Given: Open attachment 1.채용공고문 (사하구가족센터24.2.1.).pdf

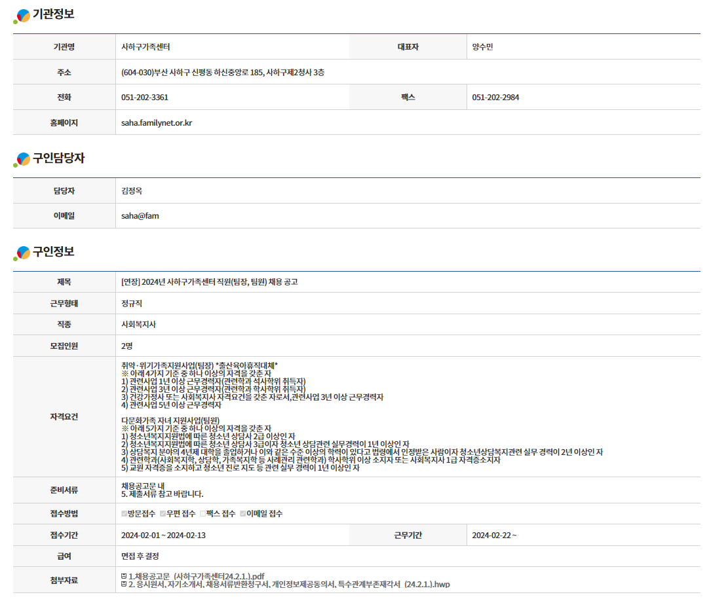Looking at the screenshot, I should coord(197,576).
